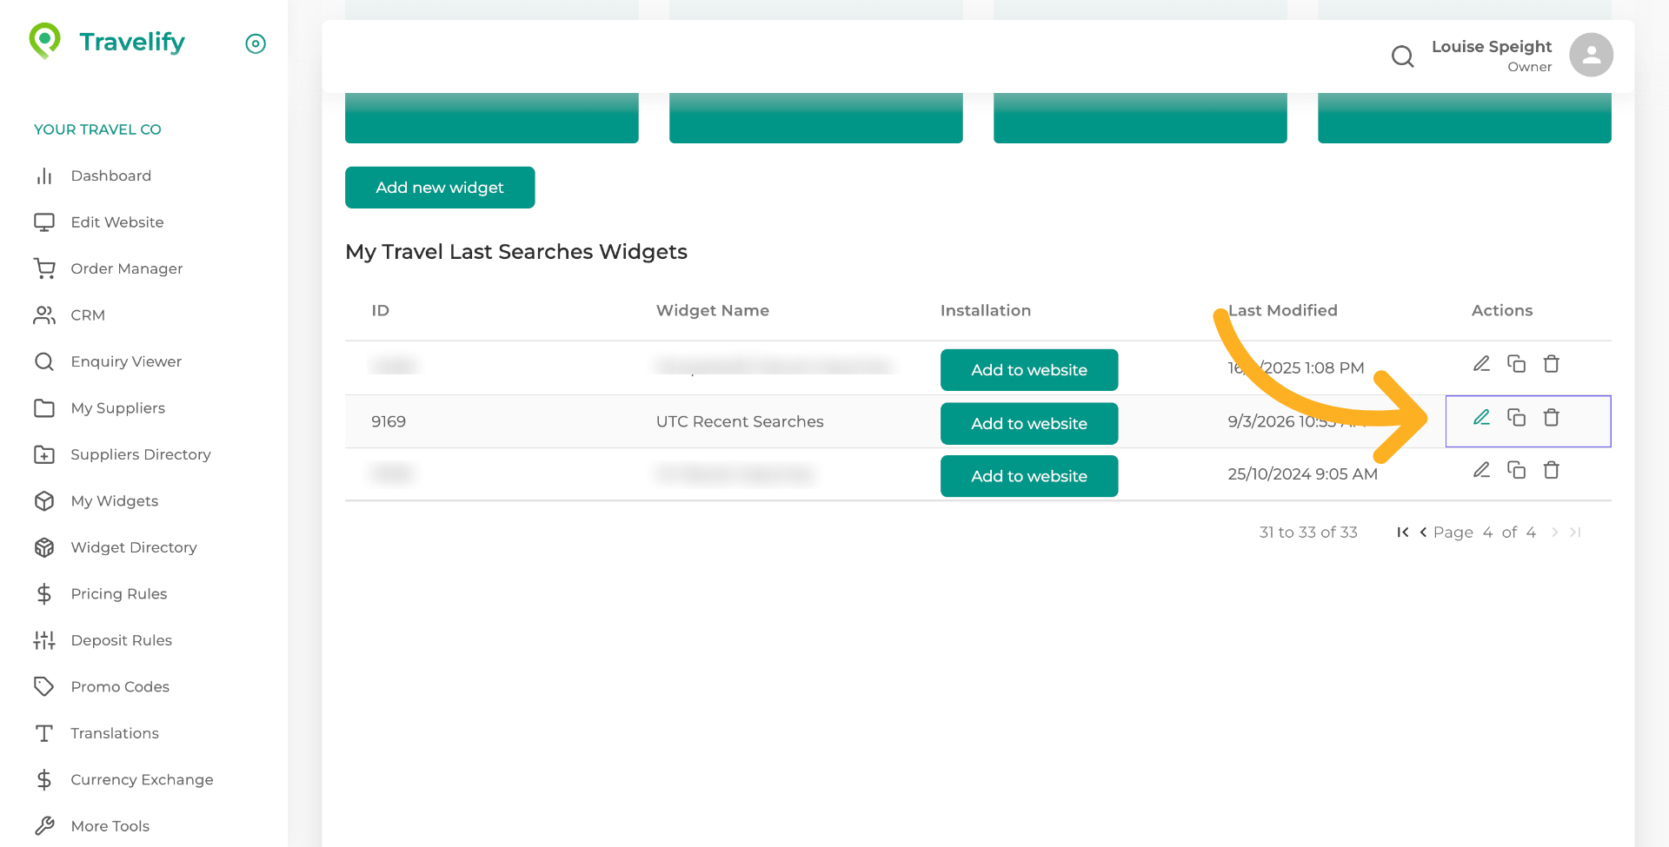Screen dimensions: 1669x847
Task: Go to the previous page of widgets
Action: pyautogui.click(x=1423, y=533)
